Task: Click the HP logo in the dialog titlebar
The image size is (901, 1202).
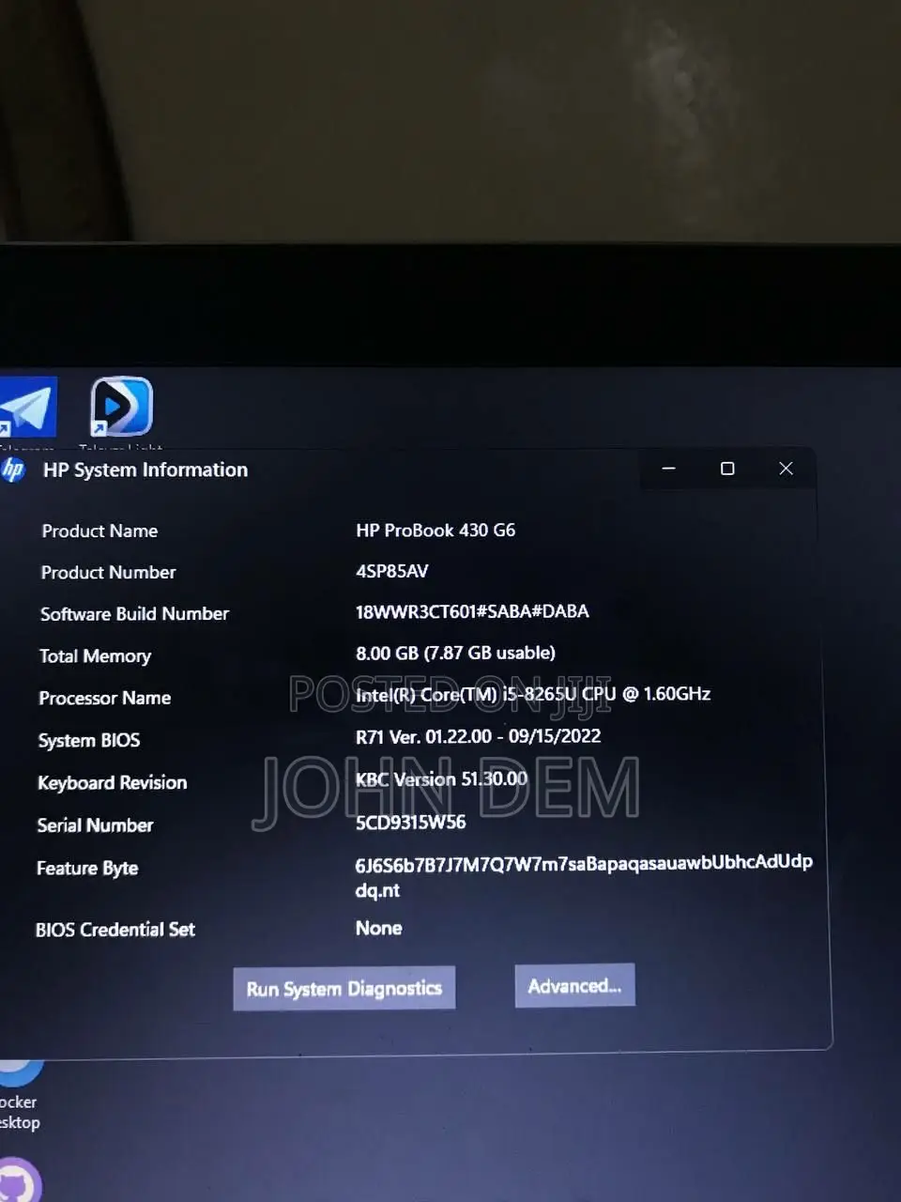Action: tap(15, 470)
